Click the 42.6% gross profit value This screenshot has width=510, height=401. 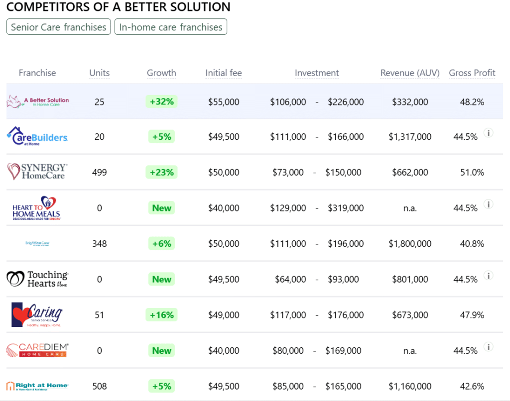click(472, 387)
